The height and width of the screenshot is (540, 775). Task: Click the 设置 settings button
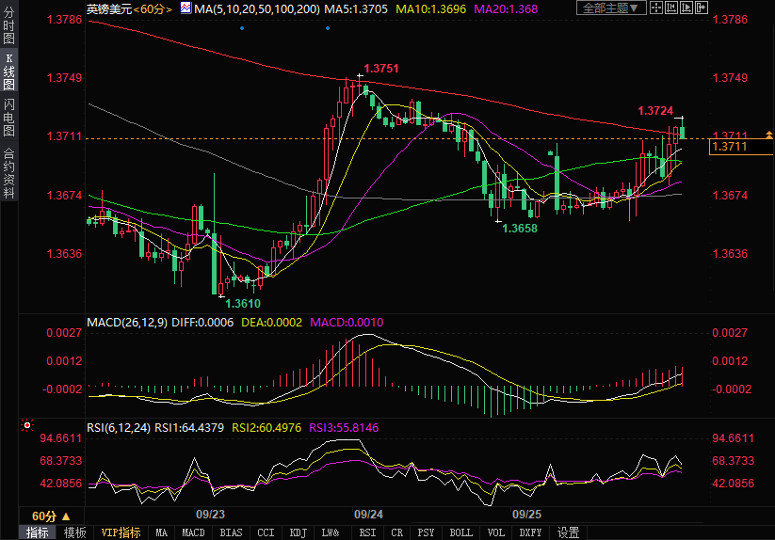click(x=568, y=532)
